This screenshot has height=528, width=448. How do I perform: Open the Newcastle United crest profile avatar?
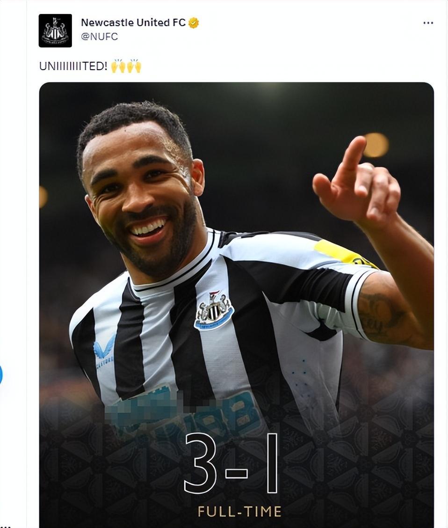point(55,30)
